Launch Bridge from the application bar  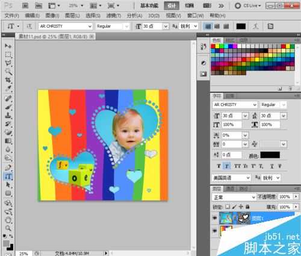(25, 5)
